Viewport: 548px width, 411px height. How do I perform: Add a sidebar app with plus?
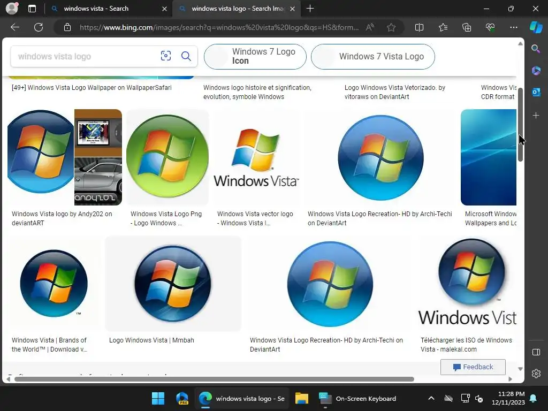(x=536, y=116)
